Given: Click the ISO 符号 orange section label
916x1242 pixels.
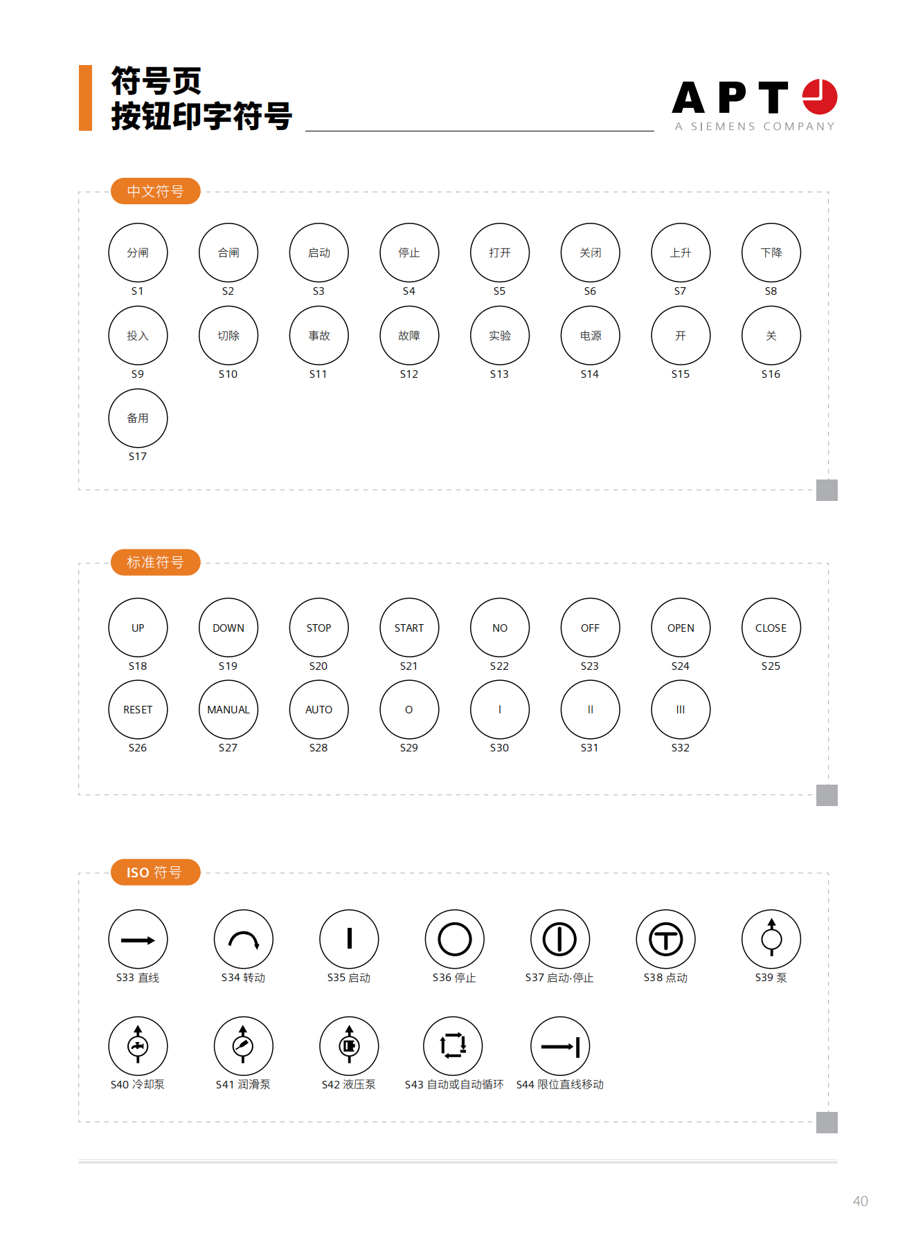Looking at the screenshot, I should (155, 872).
